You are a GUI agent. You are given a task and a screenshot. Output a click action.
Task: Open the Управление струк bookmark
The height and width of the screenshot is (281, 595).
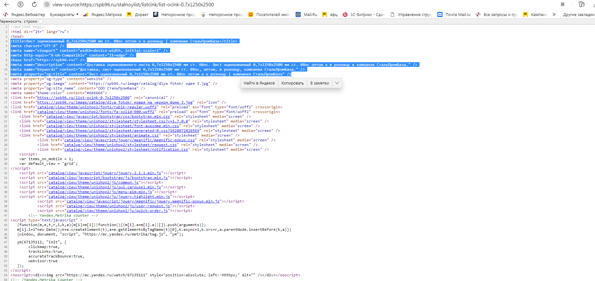pos(411,14)
